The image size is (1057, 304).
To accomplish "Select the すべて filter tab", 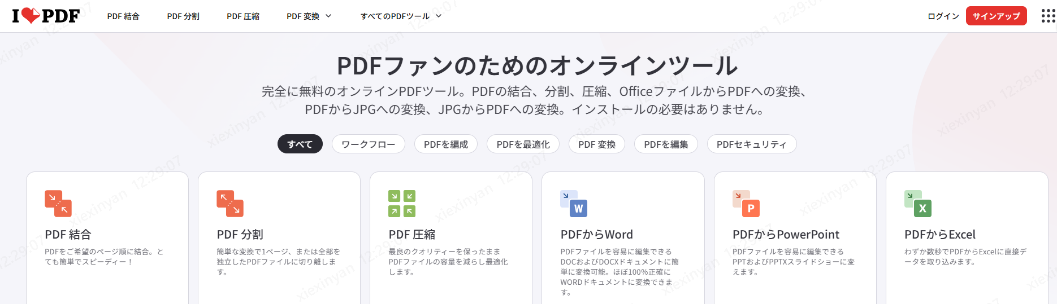I will (x=300, y=144).
